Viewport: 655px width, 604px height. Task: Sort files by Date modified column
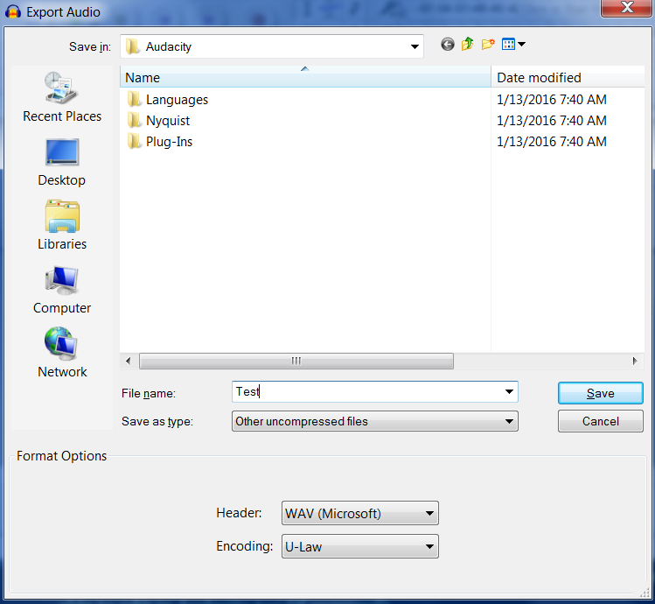[x=568, y=77]
